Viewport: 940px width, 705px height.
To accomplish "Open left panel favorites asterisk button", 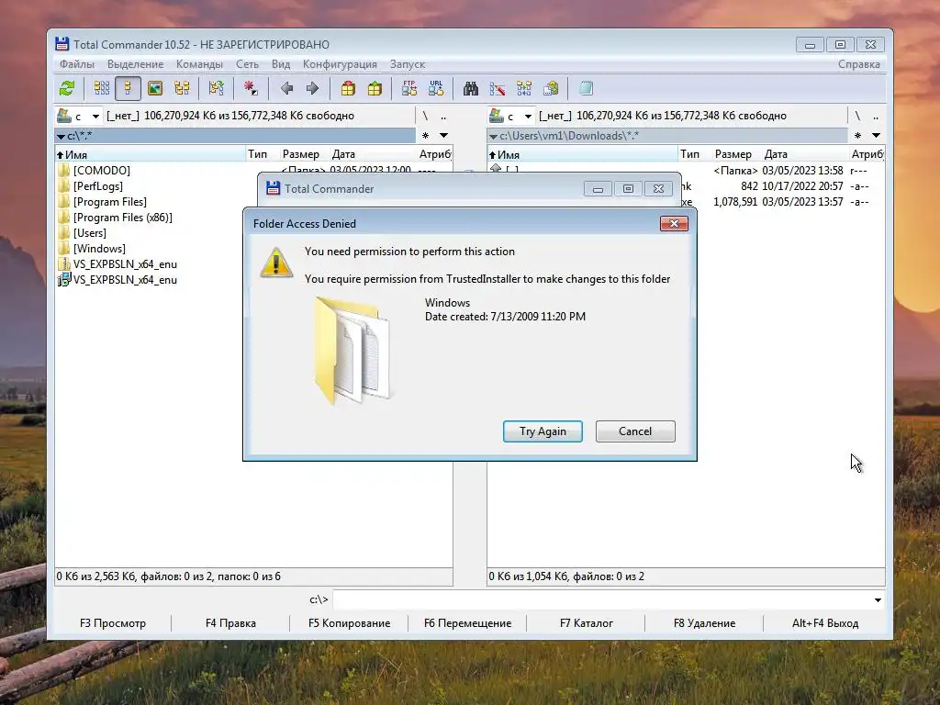I will coord(425,136).
